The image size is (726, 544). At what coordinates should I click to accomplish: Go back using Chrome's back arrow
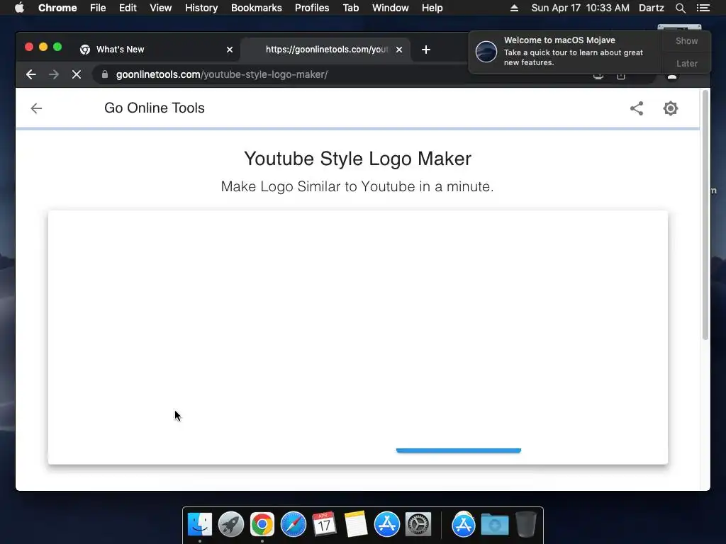31,74
